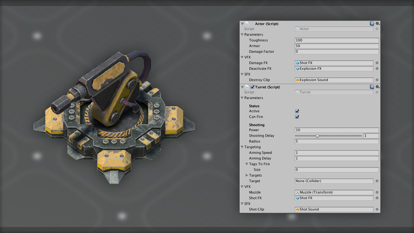
Task: Collapse Parameters foldout under Turret
Action: [x=242, y=98]
